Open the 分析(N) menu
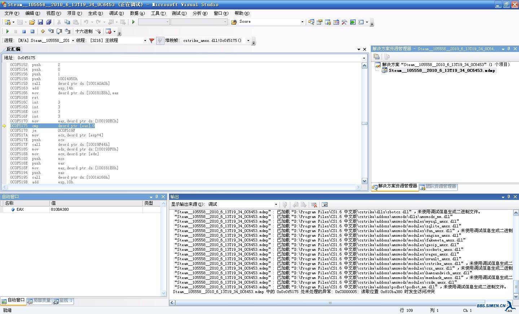The image size is (519, 314). pyautogui.click(x=200, y=13)
